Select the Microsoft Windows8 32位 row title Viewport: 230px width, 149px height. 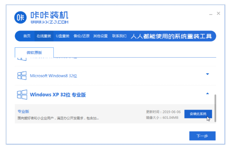click(53, 76)
